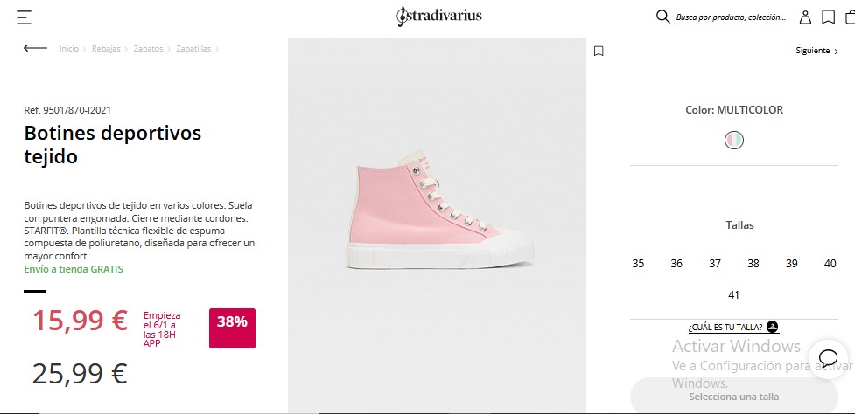This screenshot has width=855, height=414.
Task: Click the Stradivarius logo
Action: 438,16
